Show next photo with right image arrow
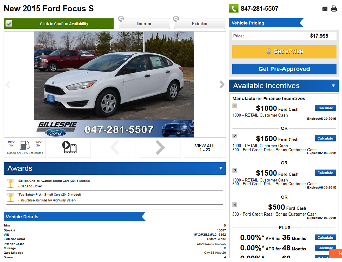The width and height of the screenshot is (342, 262). [x=222, y=84]
